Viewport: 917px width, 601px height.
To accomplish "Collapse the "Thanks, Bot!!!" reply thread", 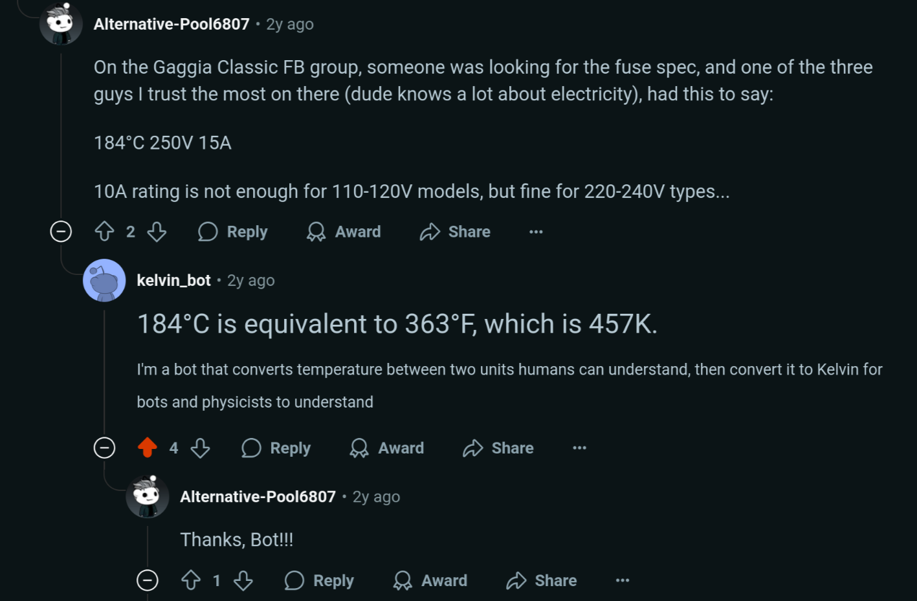I will [x=148, y=580].
